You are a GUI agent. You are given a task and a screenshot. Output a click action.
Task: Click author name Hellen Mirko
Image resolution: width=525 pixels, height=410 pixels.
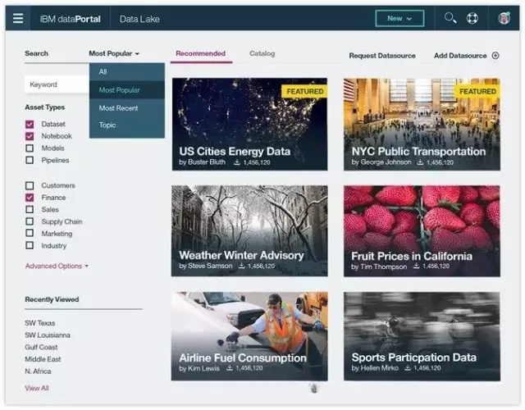tap(380, 368)
